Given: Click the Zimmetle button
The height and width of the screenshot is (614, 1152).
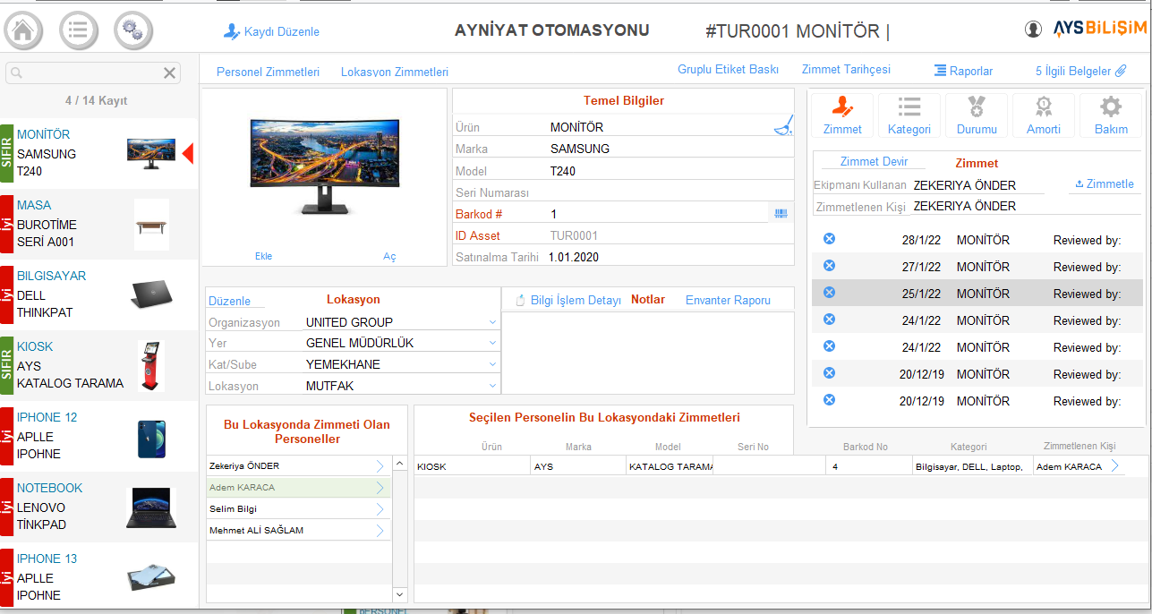Looking at the screenshot, I should tap(1104, 184).
